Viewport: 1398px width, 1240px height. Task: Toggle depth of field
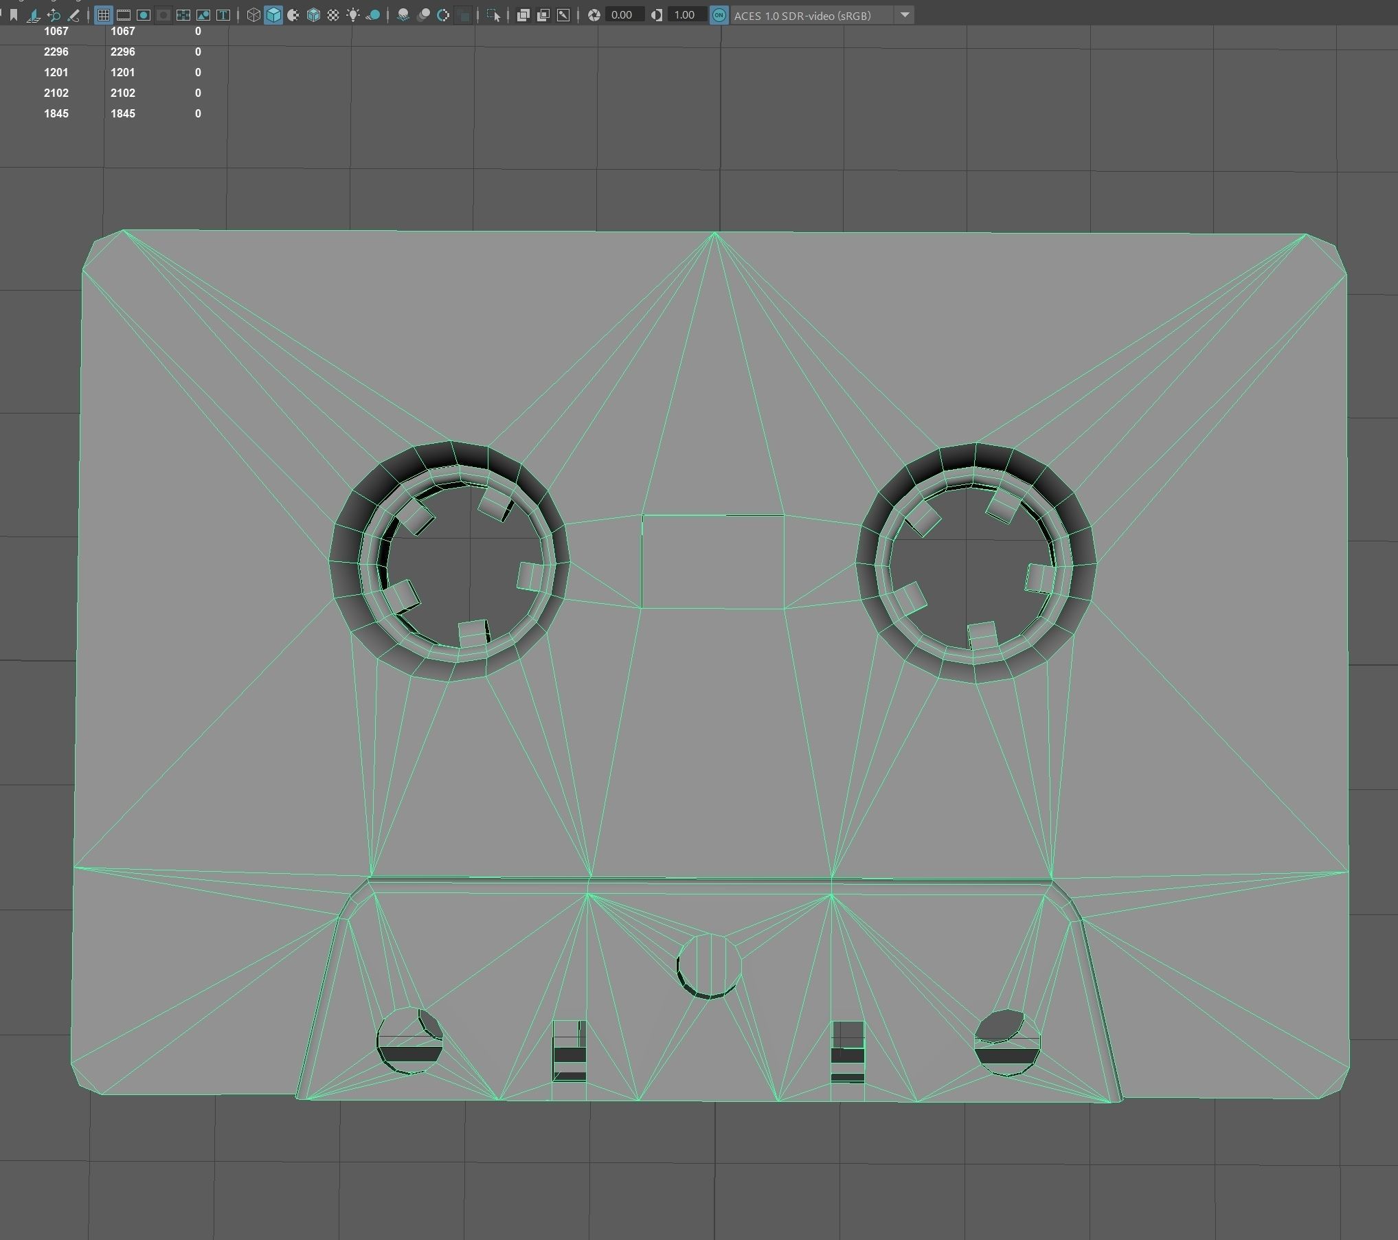tap(464, 14)
